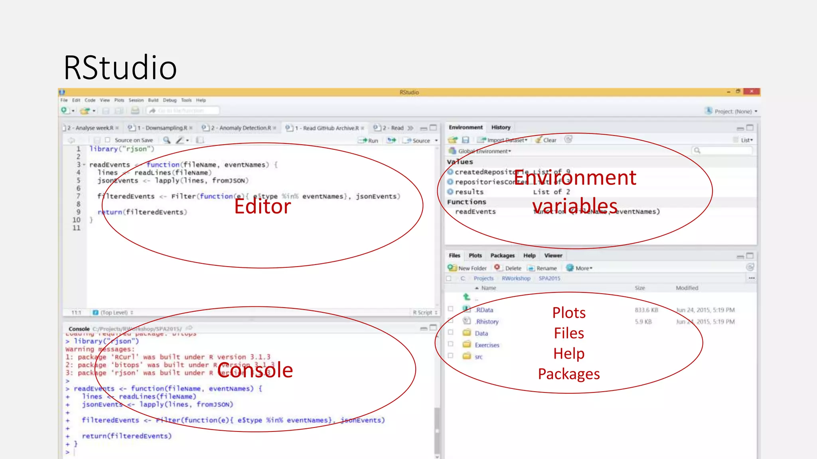Switch to the Environment tab

[466, 127]
